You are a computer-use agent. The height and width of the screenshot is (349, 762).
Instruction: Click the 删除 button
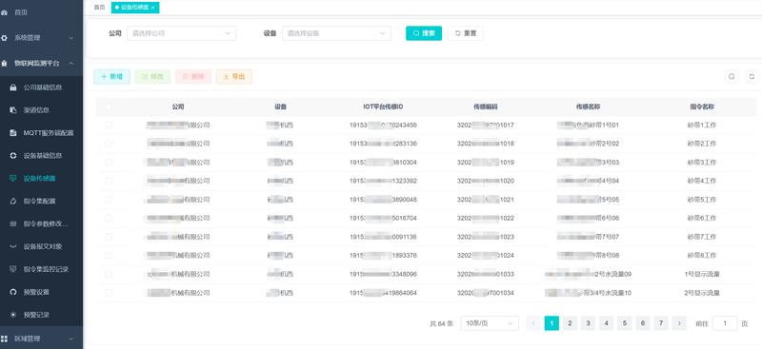(x=193, y=77)
